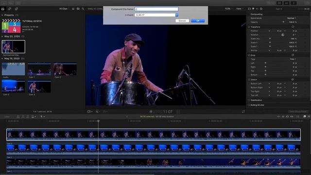Open the Color inspector tab icon
The height and width of the screenshot is (175, 311).
coord(253,9)
